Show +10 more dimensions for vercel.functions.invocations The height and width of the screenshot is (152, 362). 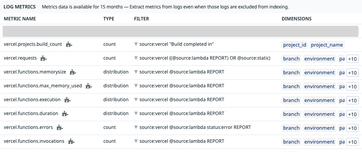352,142
